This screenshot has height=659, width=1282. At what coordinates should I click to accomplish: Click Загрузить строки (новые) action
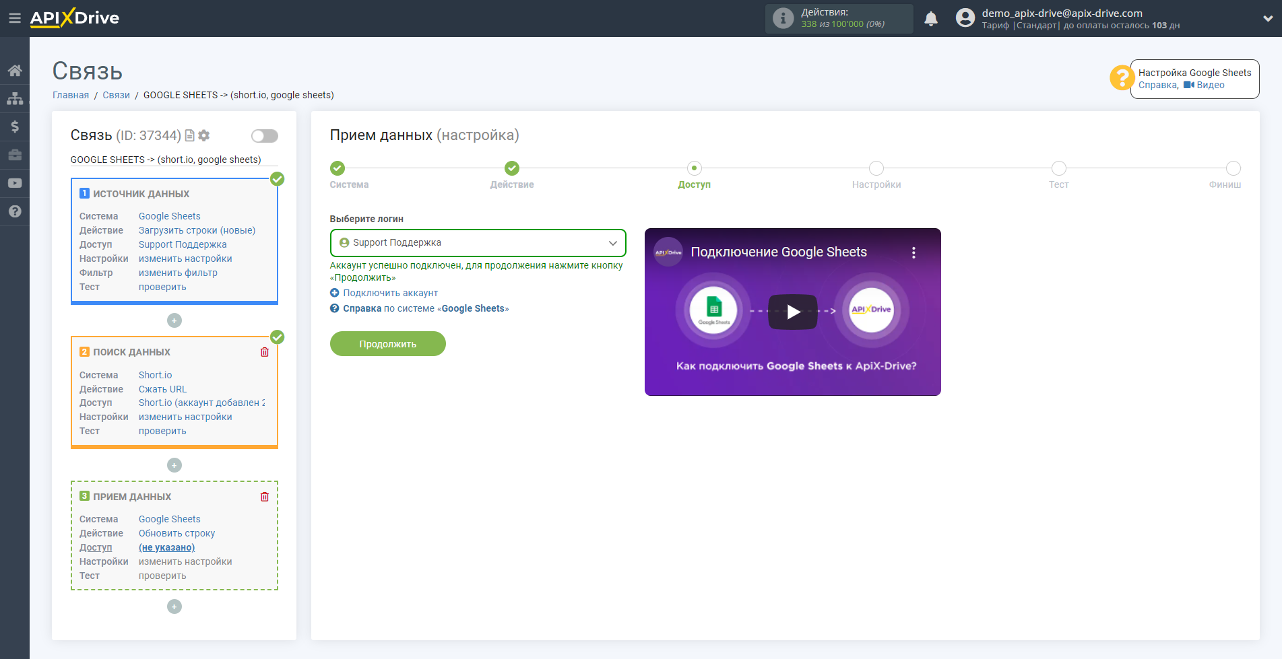197,230
